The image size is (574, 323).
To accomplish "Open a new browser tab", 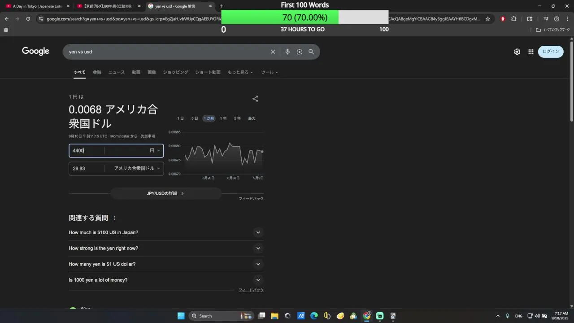I will click(x=221, y=6).
